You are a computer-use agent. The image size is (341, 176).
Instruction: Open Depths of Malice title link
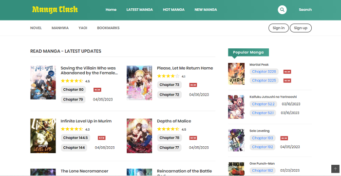[x=174, y=121]
